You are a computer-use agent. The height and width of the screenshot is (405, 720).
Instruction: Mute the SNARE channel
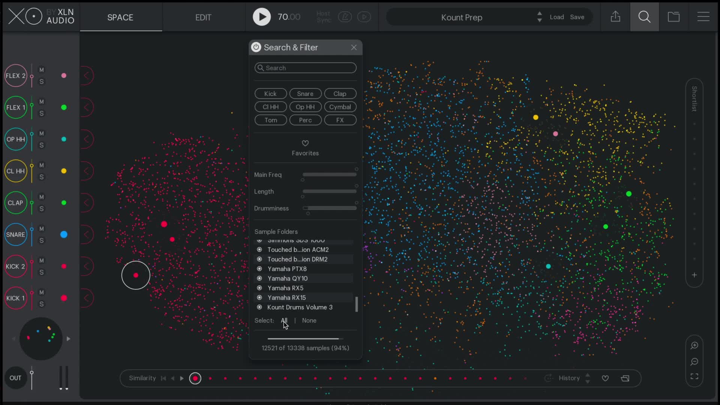pos(42,229)
